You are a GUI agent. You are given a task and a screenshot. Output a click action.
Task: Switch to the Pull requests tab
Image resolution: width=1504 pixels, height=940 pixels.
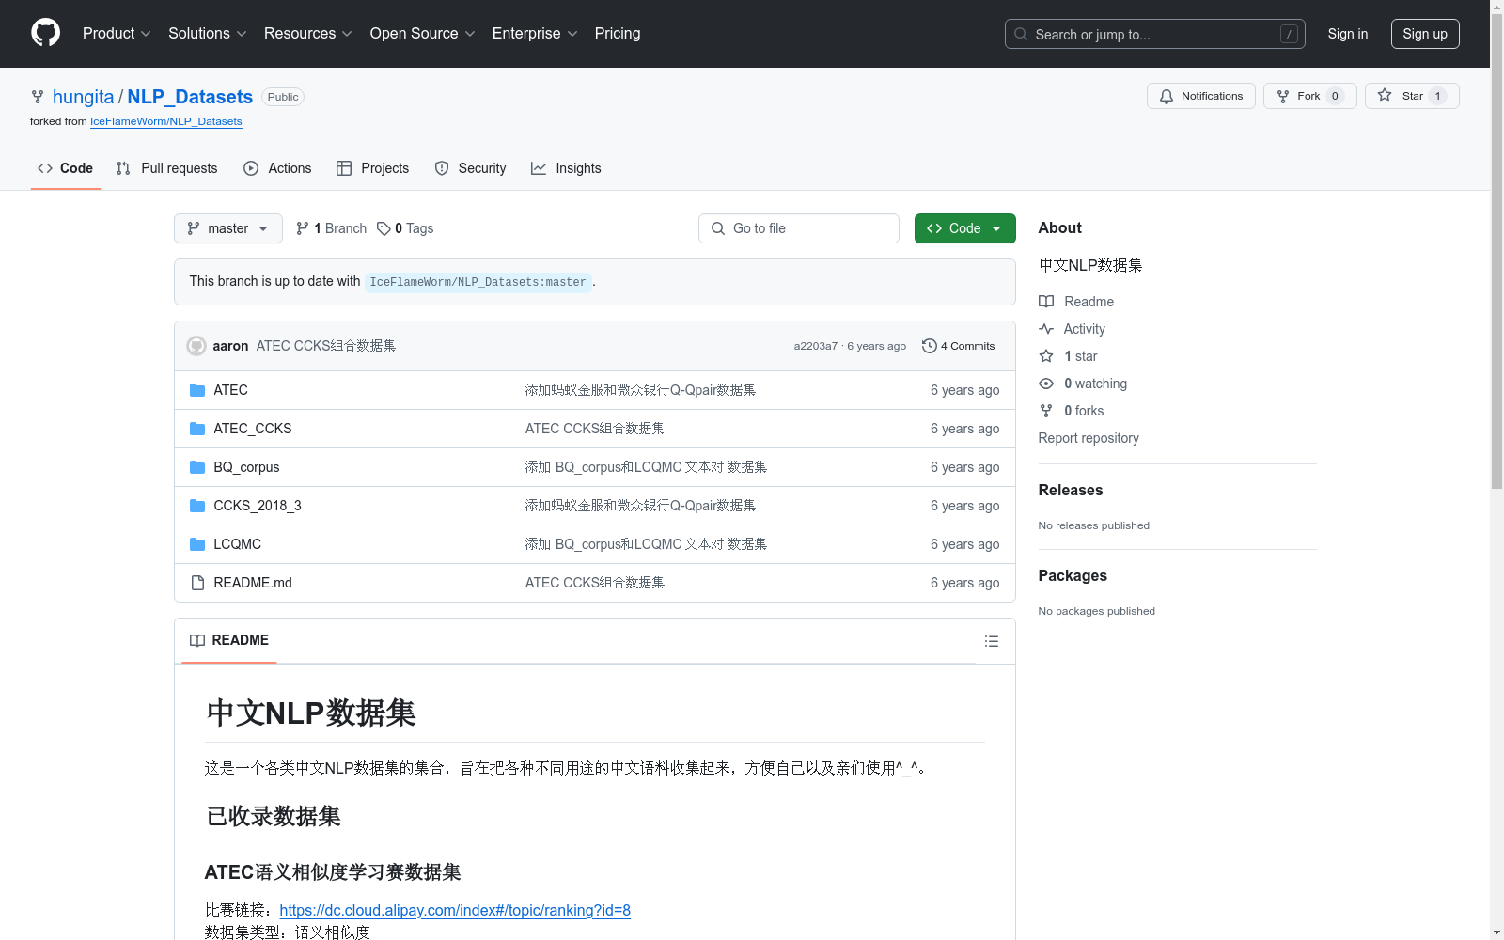click(166, 168)
